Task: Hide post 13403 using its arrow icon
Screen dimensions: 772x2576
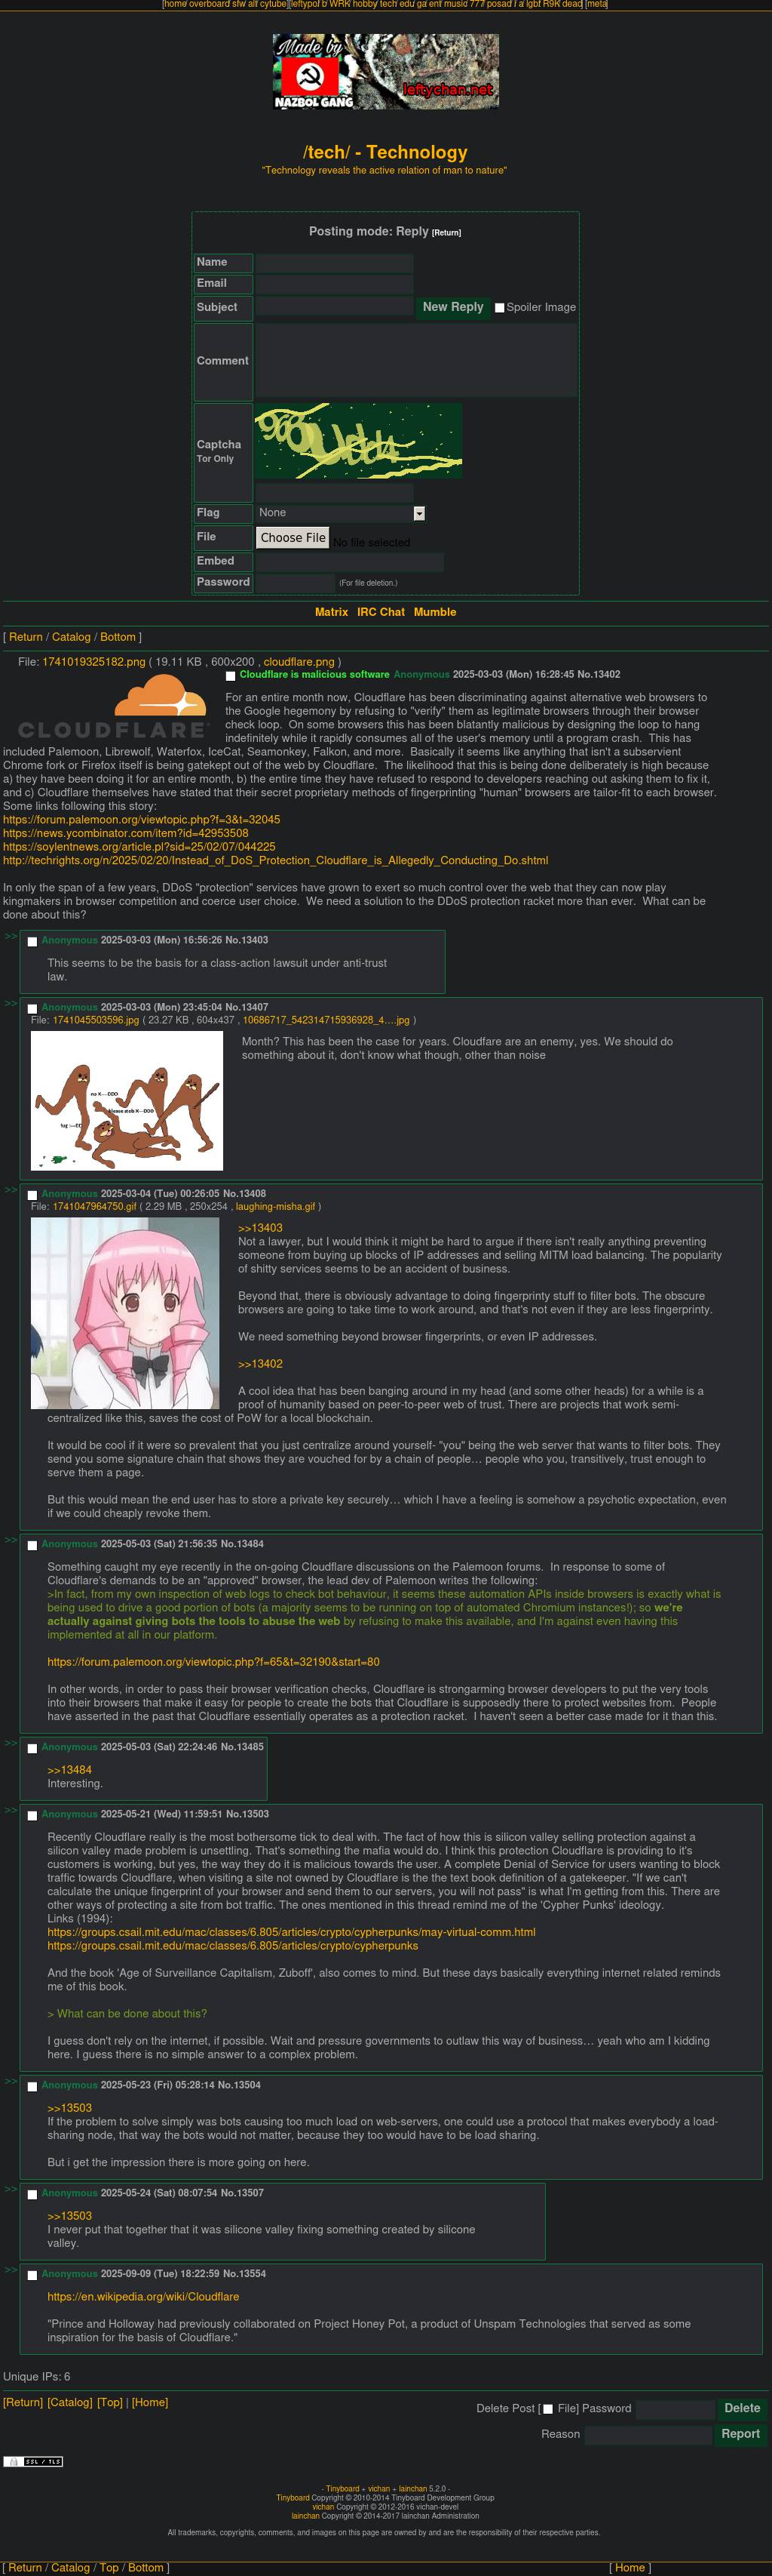Action: tap(11, 937)
